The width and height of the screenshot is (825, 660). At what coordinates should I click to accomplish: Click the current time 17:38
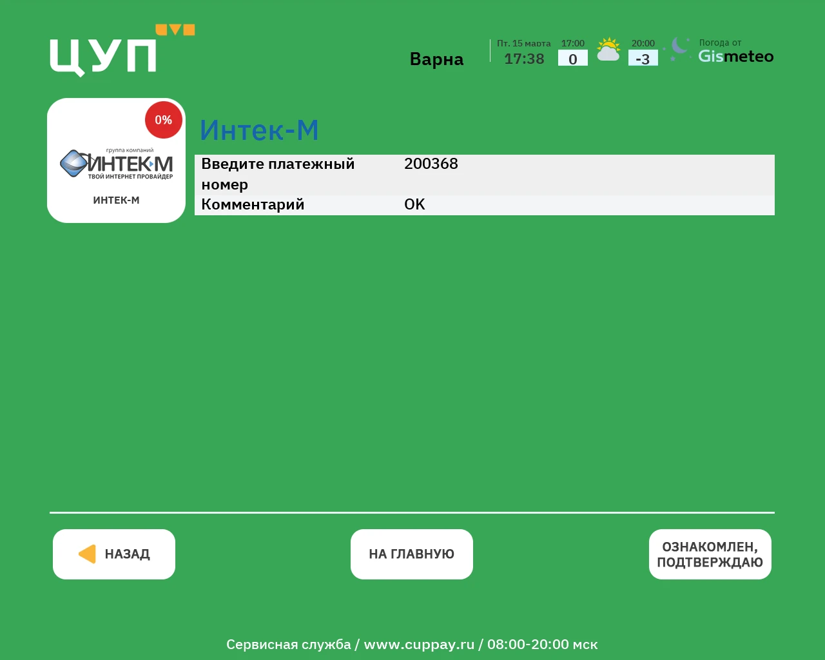click(524, 59)
